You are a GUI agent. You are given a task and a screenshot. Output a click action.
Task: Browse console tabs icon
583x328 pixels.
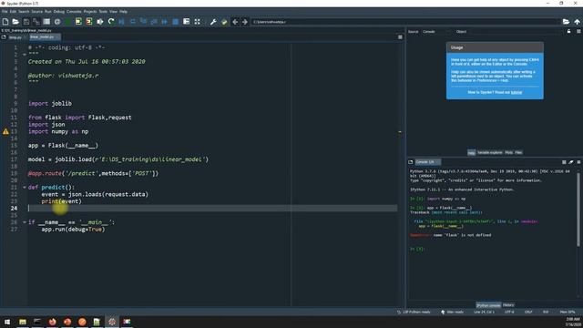(x=411, y=162)
